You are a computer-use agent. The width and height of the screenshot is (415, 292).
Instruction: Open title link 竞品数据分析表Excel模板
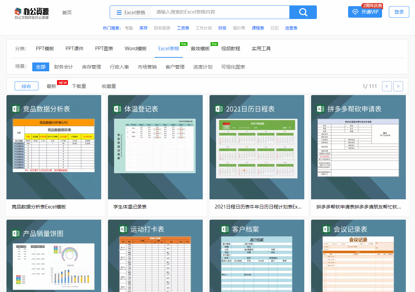pos(39,207)
